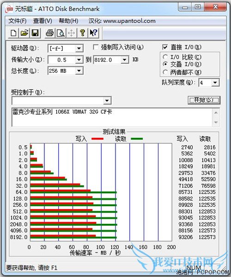Click read value 33476 in results

click(x=208, y=173)
